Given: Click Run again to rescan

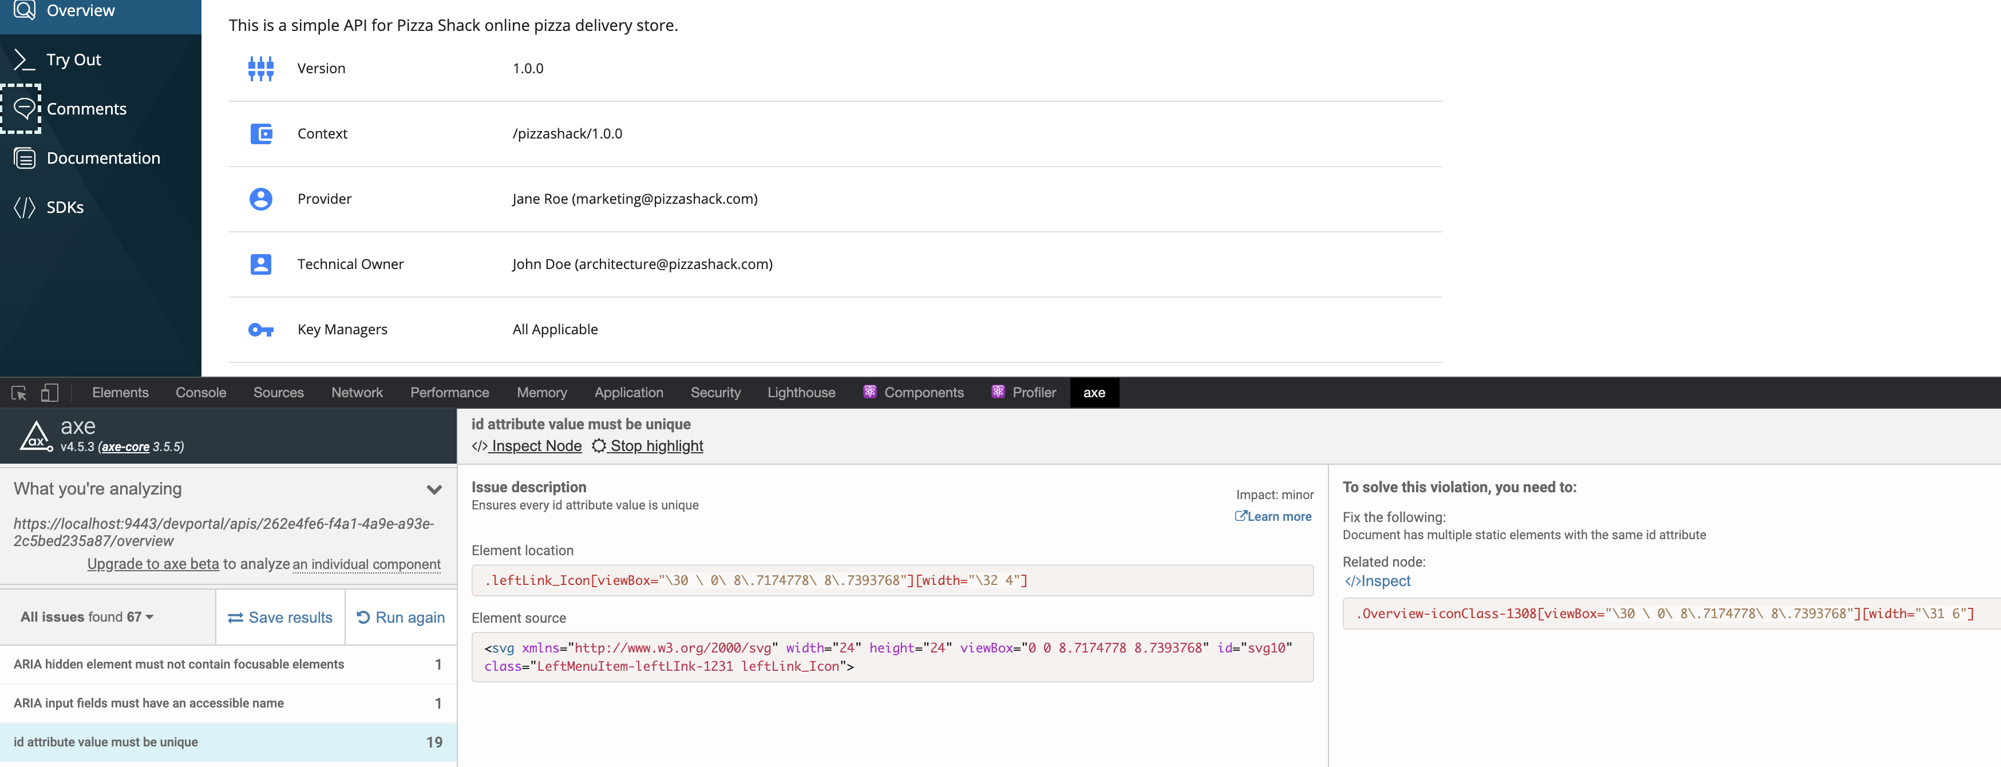Looking at the screenshot, I should pyautogui.click(x=401, y=616).
